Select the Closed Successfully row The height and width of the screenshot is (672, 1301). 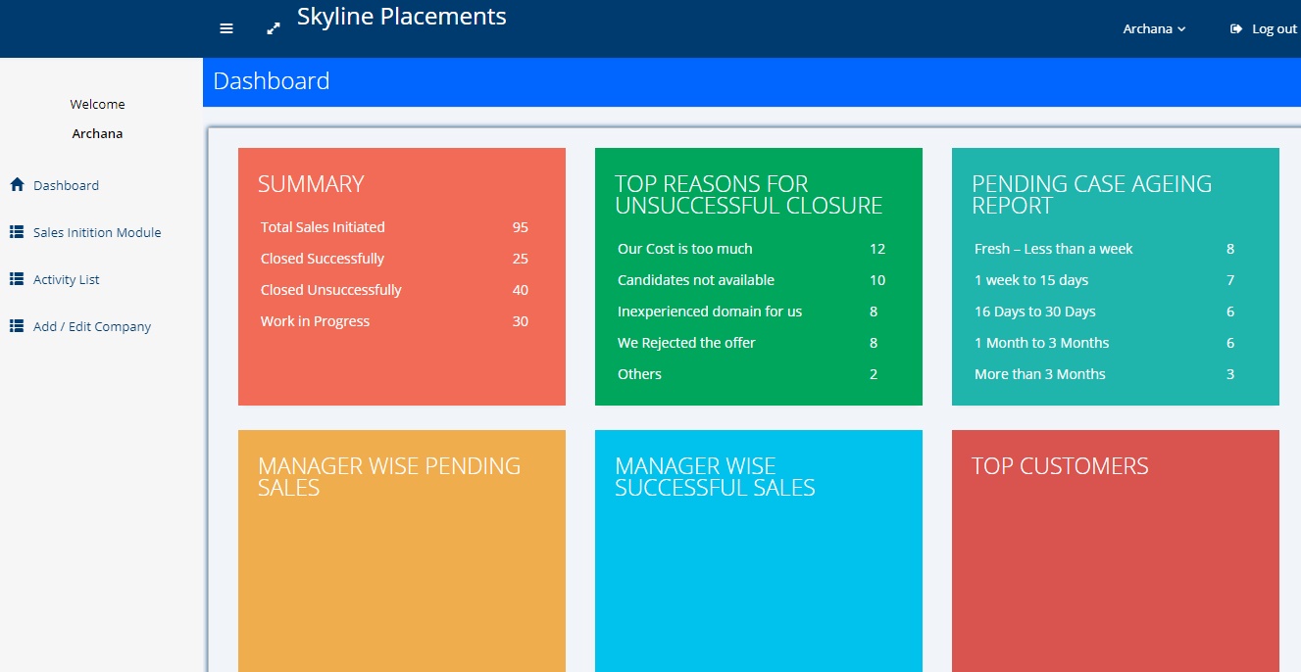(x=395, y=259)
